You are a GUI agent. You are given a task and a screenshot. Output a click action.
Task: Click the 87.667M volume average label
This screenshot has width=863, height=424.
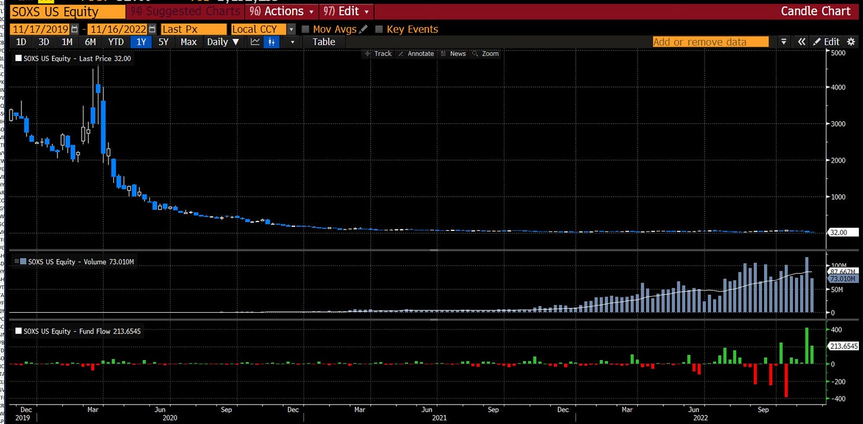click(x=843, y=271)
